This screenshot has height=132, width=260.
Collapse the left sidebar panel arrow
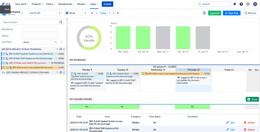click(67, 24)
